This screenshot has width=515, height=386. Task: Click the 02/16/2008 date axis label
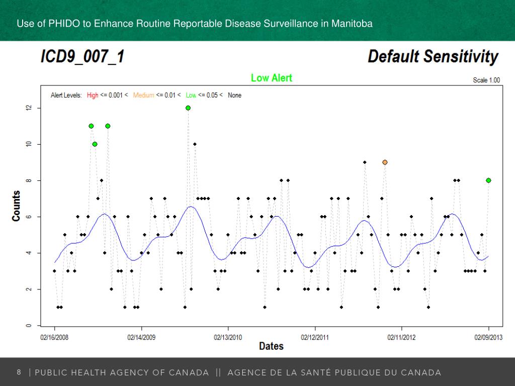pyautogui.click(x=54, y=337)
